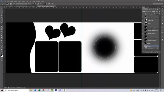Open the Image menu
The height and width of the screenshot is (92, 164).
point(12,1)
